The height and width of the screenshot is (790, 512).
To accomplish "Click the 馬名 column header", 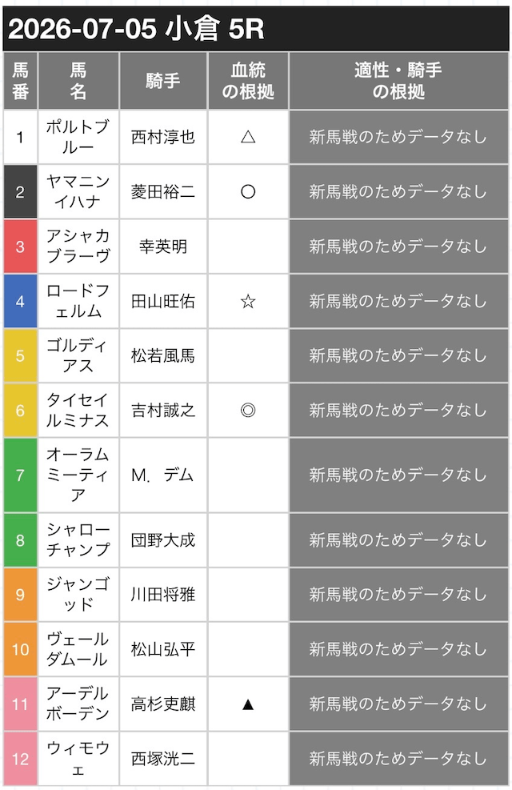I will click(78, 81).
